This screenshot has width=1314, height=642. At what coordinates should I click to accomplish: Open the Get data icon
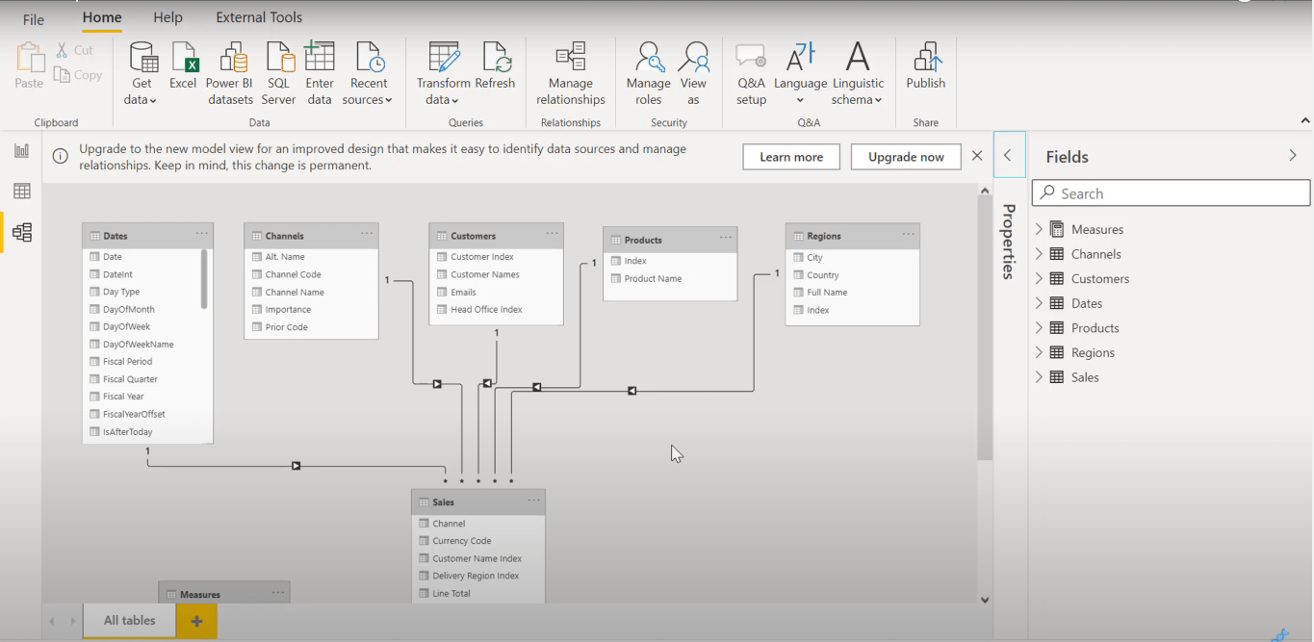pos(142,57)
